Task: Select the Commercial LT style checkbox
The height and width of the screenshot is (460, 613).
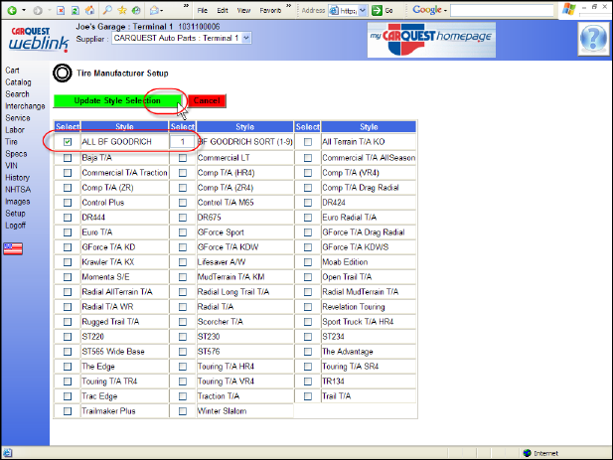Action: pos(183,158)
